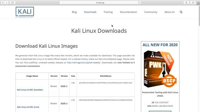Open the Documentation menu item

(x=128, y=12)
